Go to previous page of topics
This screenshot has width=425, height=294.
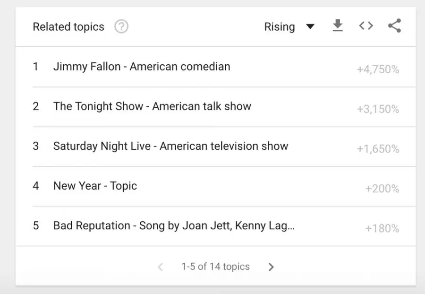[x=160, y=267]
